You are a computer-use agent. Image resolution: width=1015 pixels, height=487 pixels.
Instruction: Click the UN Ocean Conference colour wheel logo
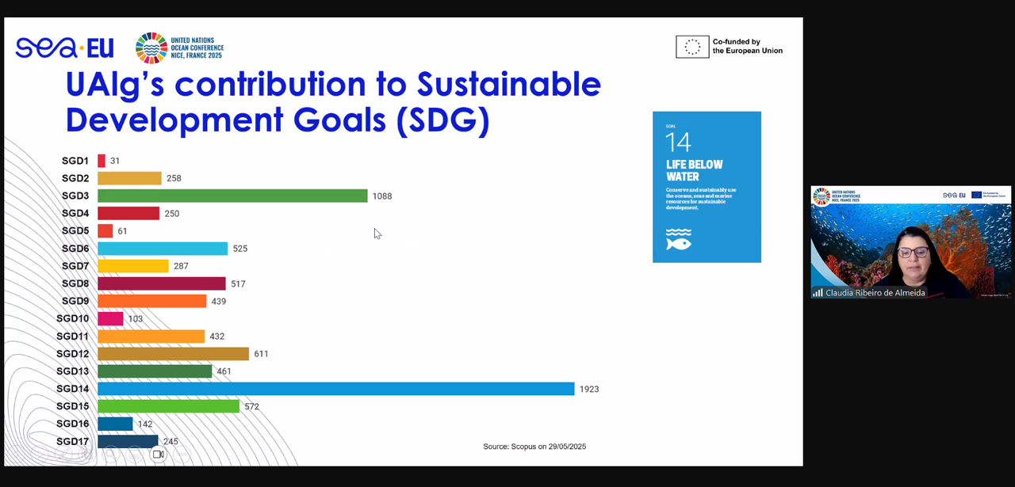click(x=151, y=48)
